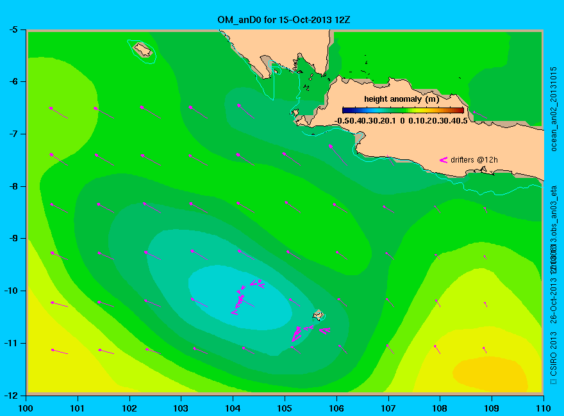The width and height of the screenshot is (564, 416).
Task: Click the magenta drifter arrow legend symbol
Action: click(443, 160)
